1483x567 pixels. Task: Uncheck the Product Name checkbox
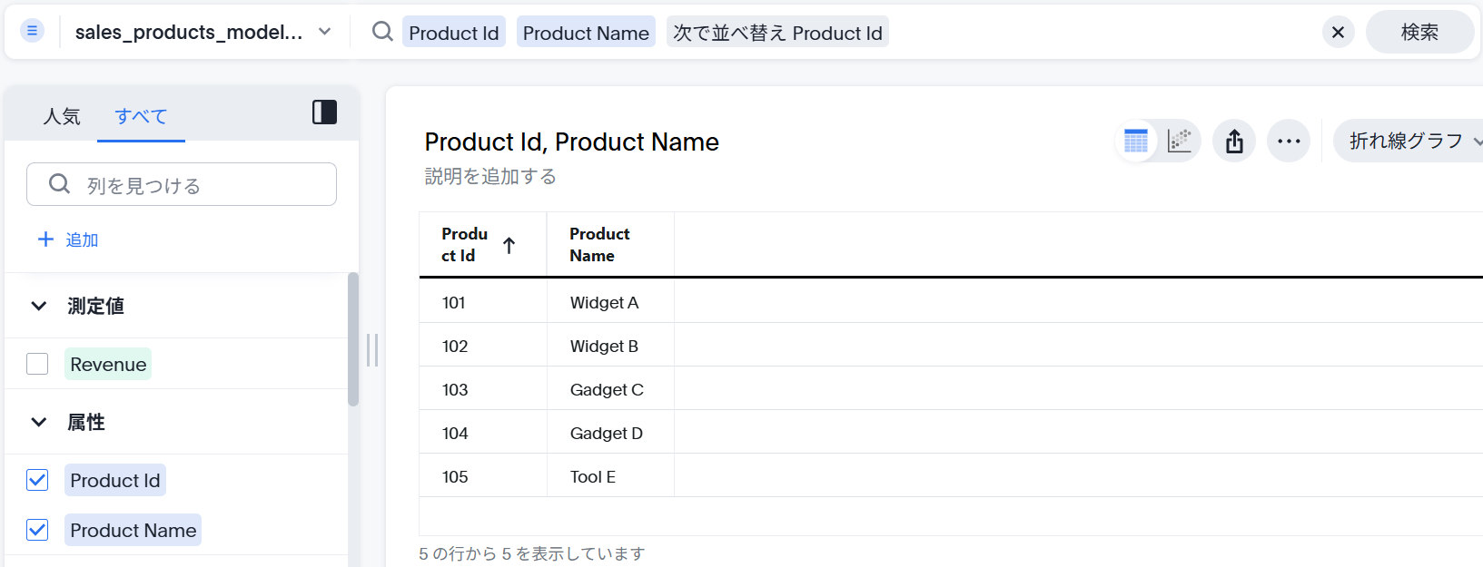pyautogui.click(x=37, y=530)
